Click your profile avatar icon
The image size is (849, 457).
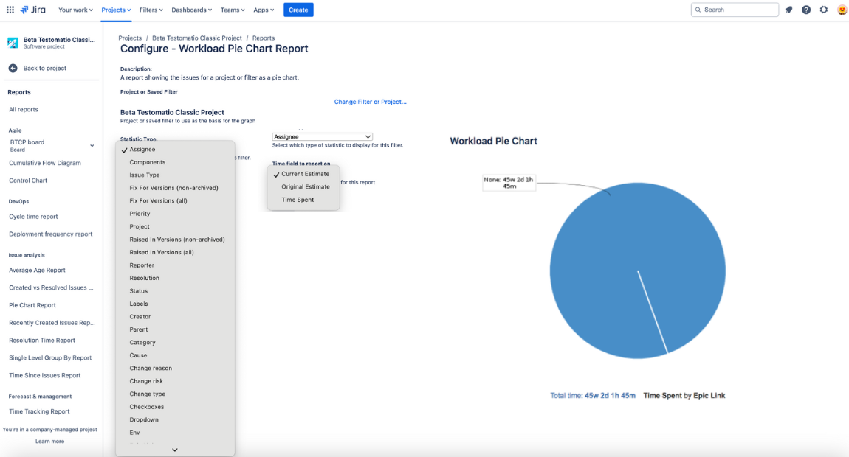click(841, 10)
